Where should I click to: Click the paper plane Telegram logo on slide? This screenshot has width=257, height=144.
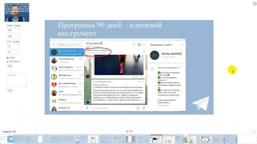[x=201, y=104]
